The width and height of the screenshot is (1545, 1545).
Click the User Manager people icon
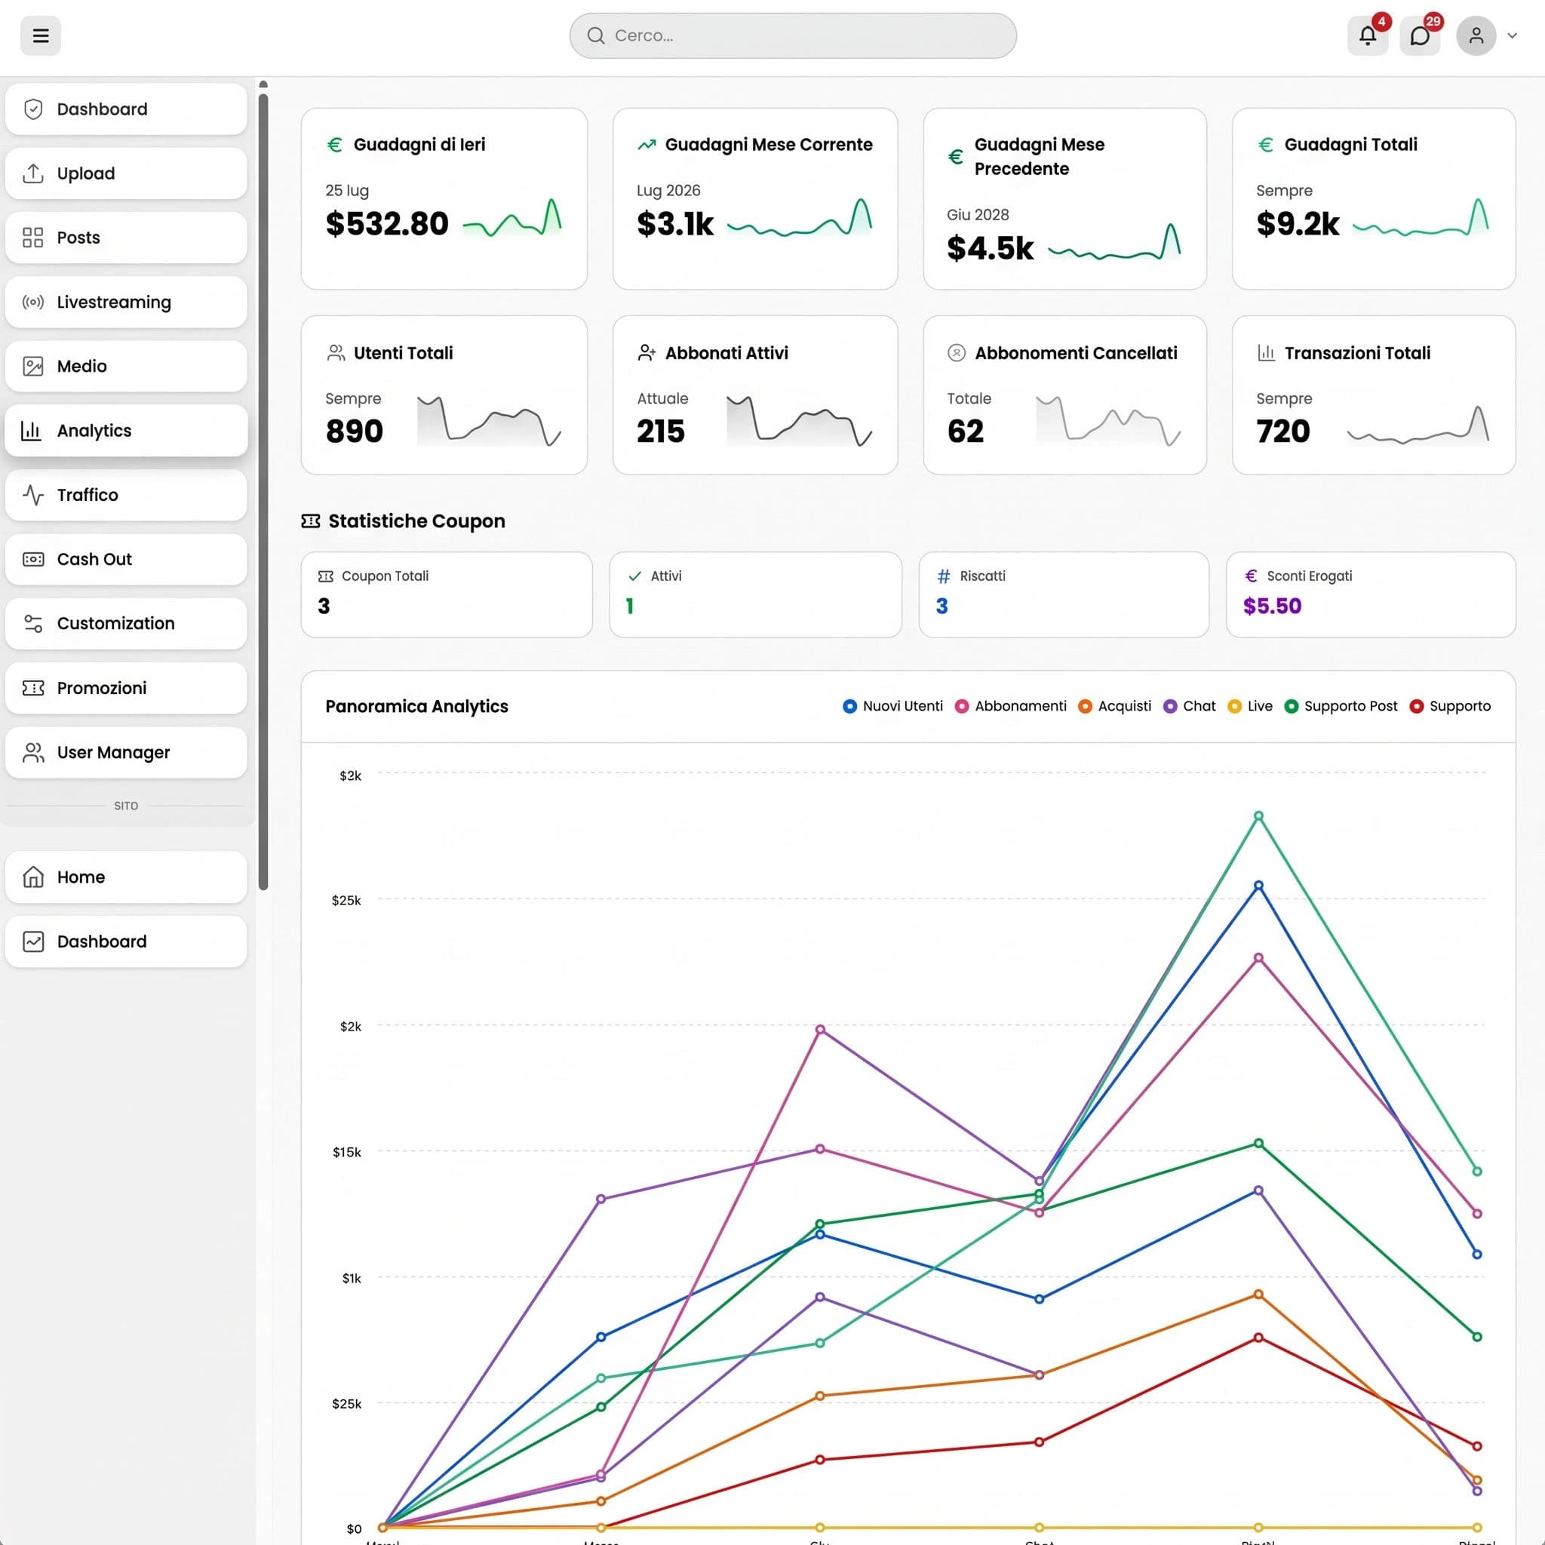pyautogui.click(x=32, y=752)
